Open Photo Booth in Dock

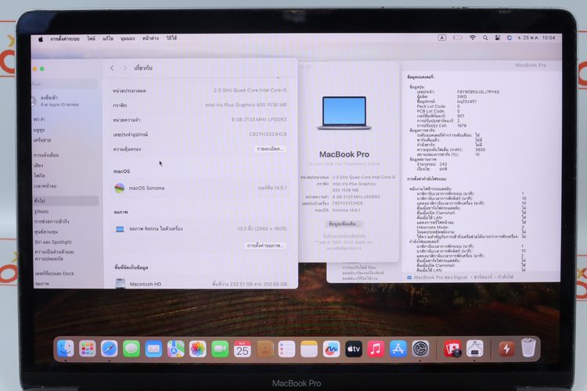[x=452, y=349]
